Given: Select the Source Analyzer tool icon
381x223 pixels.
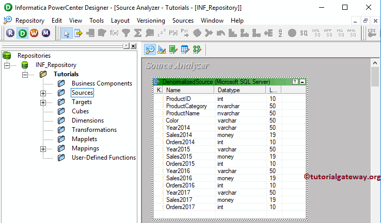Looking at the screenshot, I should [x=150, y=49].
